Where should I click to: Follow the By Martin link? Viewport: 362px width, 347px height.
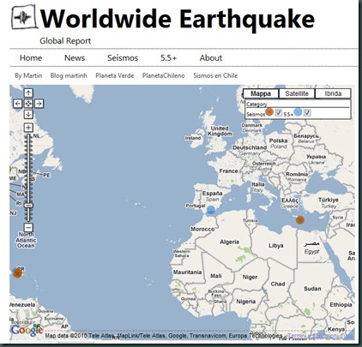[28, 75]
